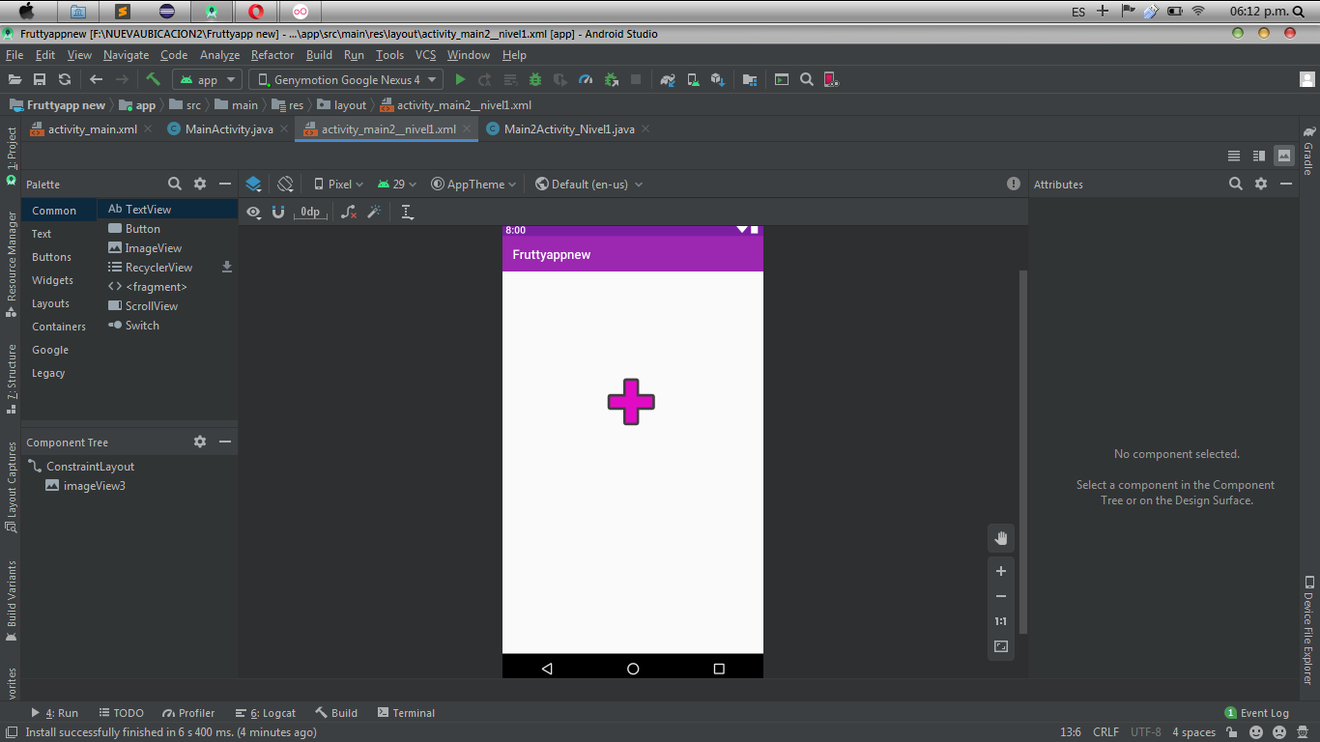Click Clear All Constraints icon
Image resolution: width=1320 pixels, height=742 pixels.
pyautogui.click(x=349, y=212)
